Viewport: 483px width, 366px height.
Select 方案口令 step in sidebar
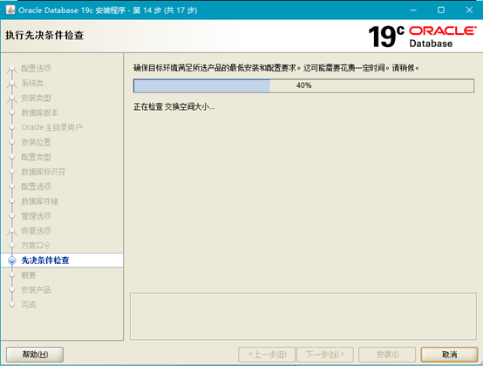click(36, 246)
